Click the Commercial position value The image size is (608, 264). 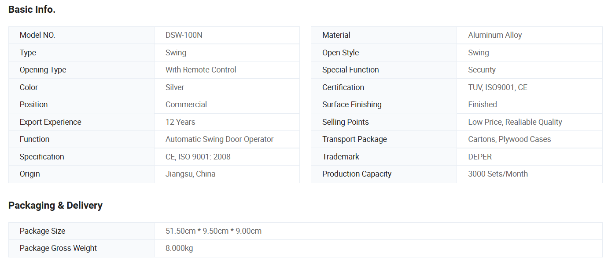[x=186, y=105]
